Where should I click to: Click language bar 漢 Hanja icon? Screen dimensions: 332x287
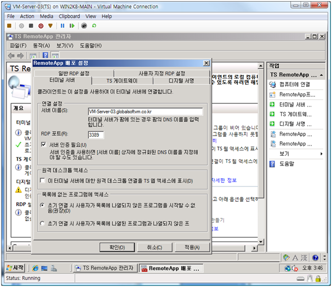(304, 257)
